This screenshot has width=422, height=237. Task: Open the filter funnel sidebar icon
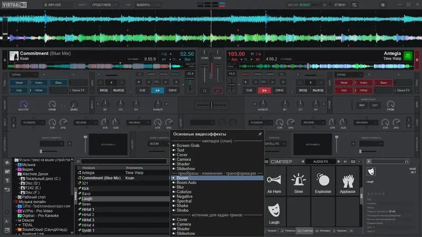coord(7,181)
